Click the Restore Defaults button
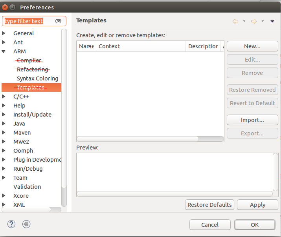The height and width of the screenshot is (237, 281). point(209,204)
